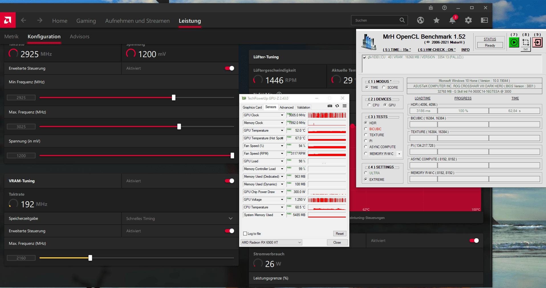Click the Spannung 1200 value field
546x288 pixels.
click(x=21, y=156)
